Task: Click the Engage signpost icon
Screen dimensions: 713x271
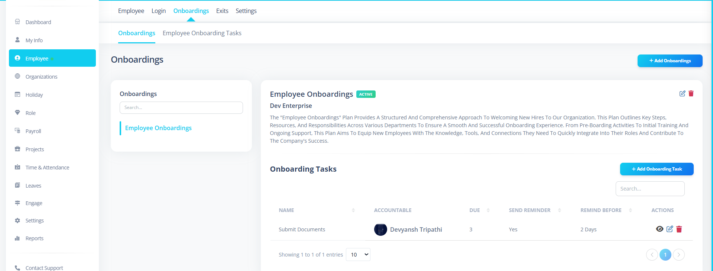Action: tap(17, 203)
